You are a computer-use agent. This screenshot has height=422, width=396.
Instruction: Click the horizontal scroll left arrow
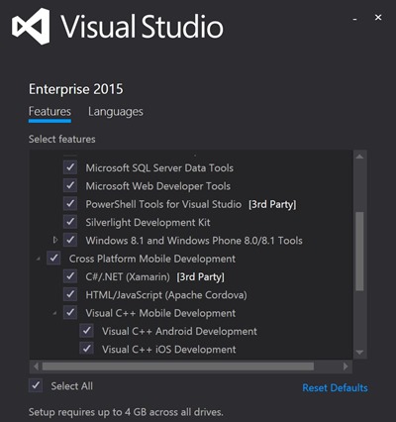coord(36,367)
